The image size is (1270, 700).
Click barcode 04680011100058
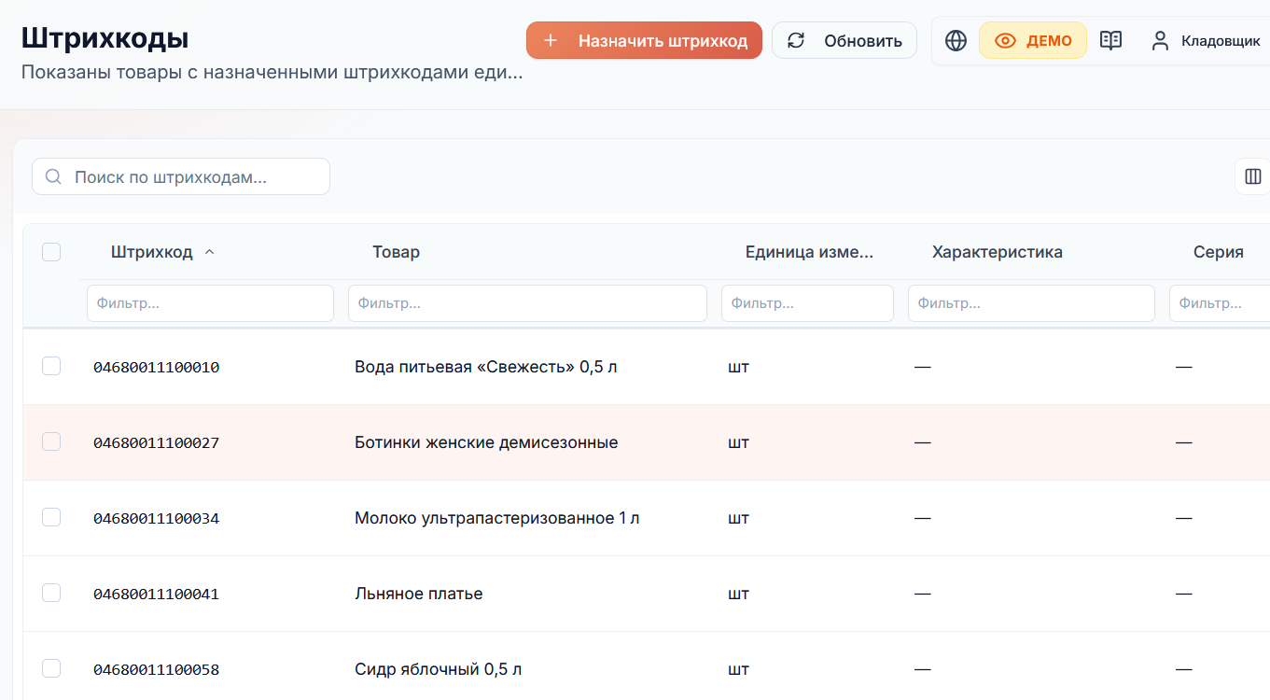click(x=156, y=669)
